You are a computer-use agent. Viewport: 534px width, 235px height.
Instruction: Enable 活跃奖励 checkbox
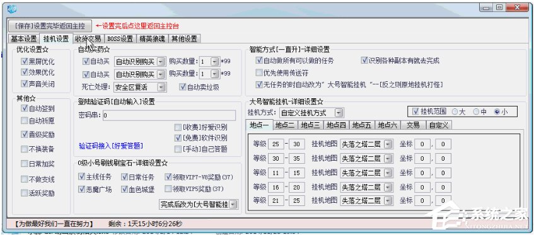tap(37, 193)
